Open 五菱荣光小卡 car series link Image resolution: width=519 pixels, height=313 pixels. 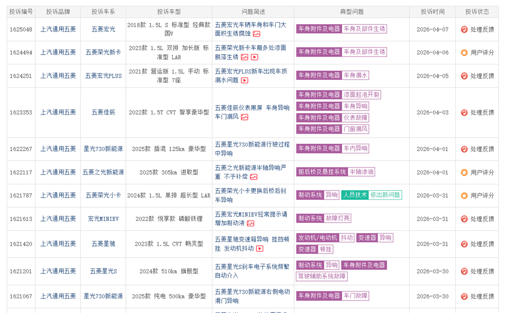(103, 196)
